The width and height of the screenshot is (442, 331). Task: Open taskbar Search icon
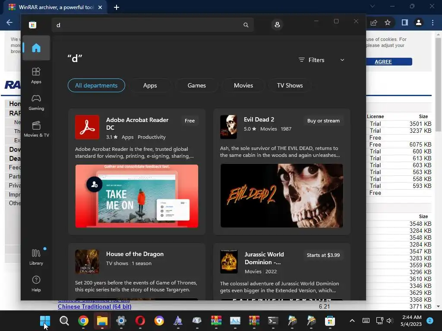click(x=64, y=321)
